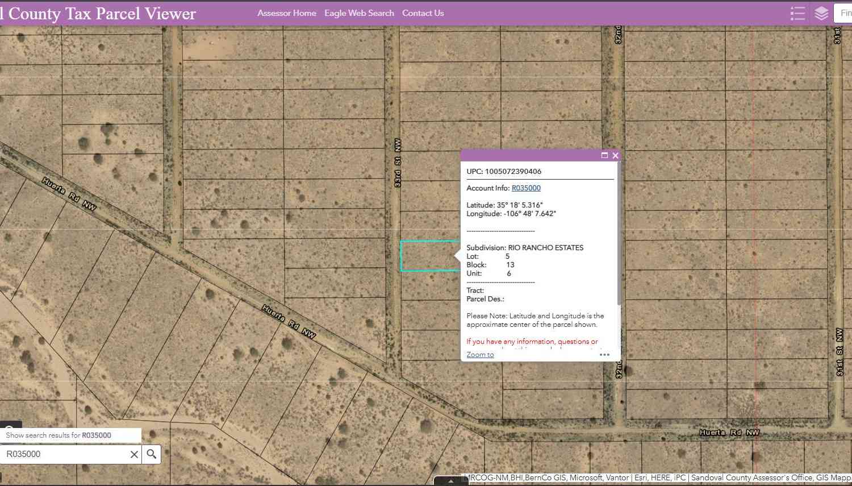852x486 pixels.
Task: Open Eagle Web Search link
Action: [x=359, y=13]
